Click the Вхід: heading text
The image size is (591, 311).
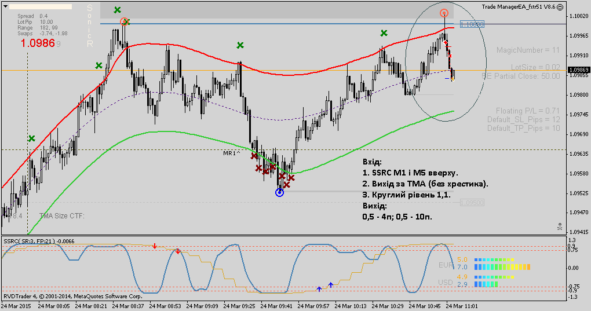(x=372, y=162)
